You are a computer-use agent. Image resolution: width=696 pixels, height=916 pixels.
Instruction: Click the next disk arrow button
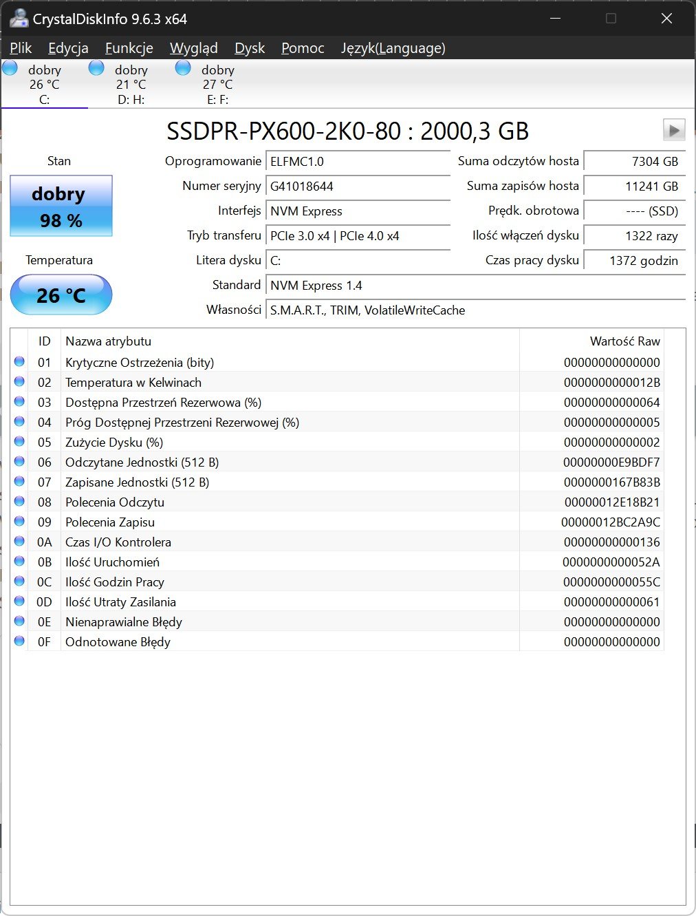pyautogui.click(x=673, y=130)
